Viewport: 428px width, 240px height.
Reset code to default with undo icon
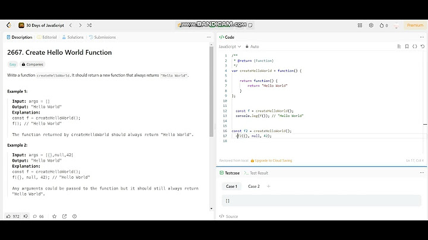click(x=423, y=46)
